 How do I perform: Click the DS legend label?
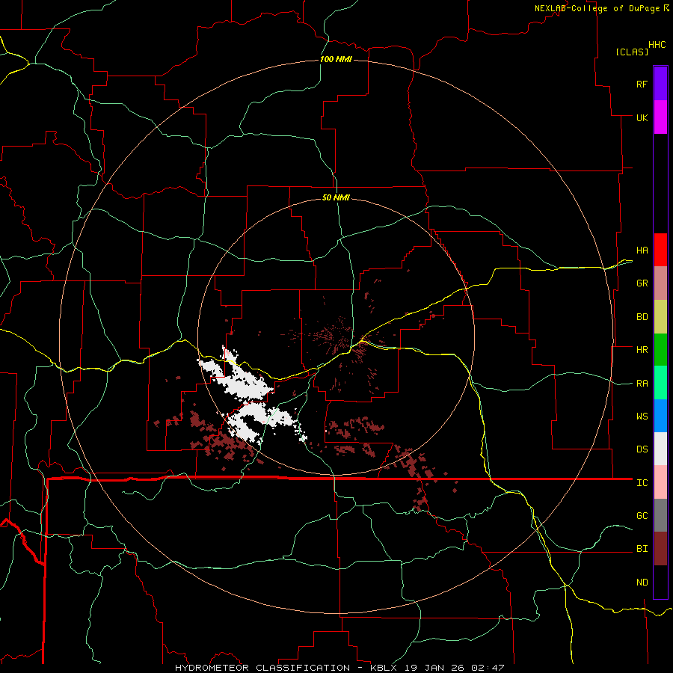(x=642, y=449)
